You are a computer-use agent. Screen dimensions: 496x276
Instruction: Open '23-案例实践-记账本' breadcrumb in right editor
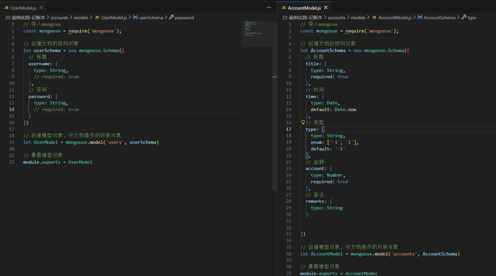302,18
